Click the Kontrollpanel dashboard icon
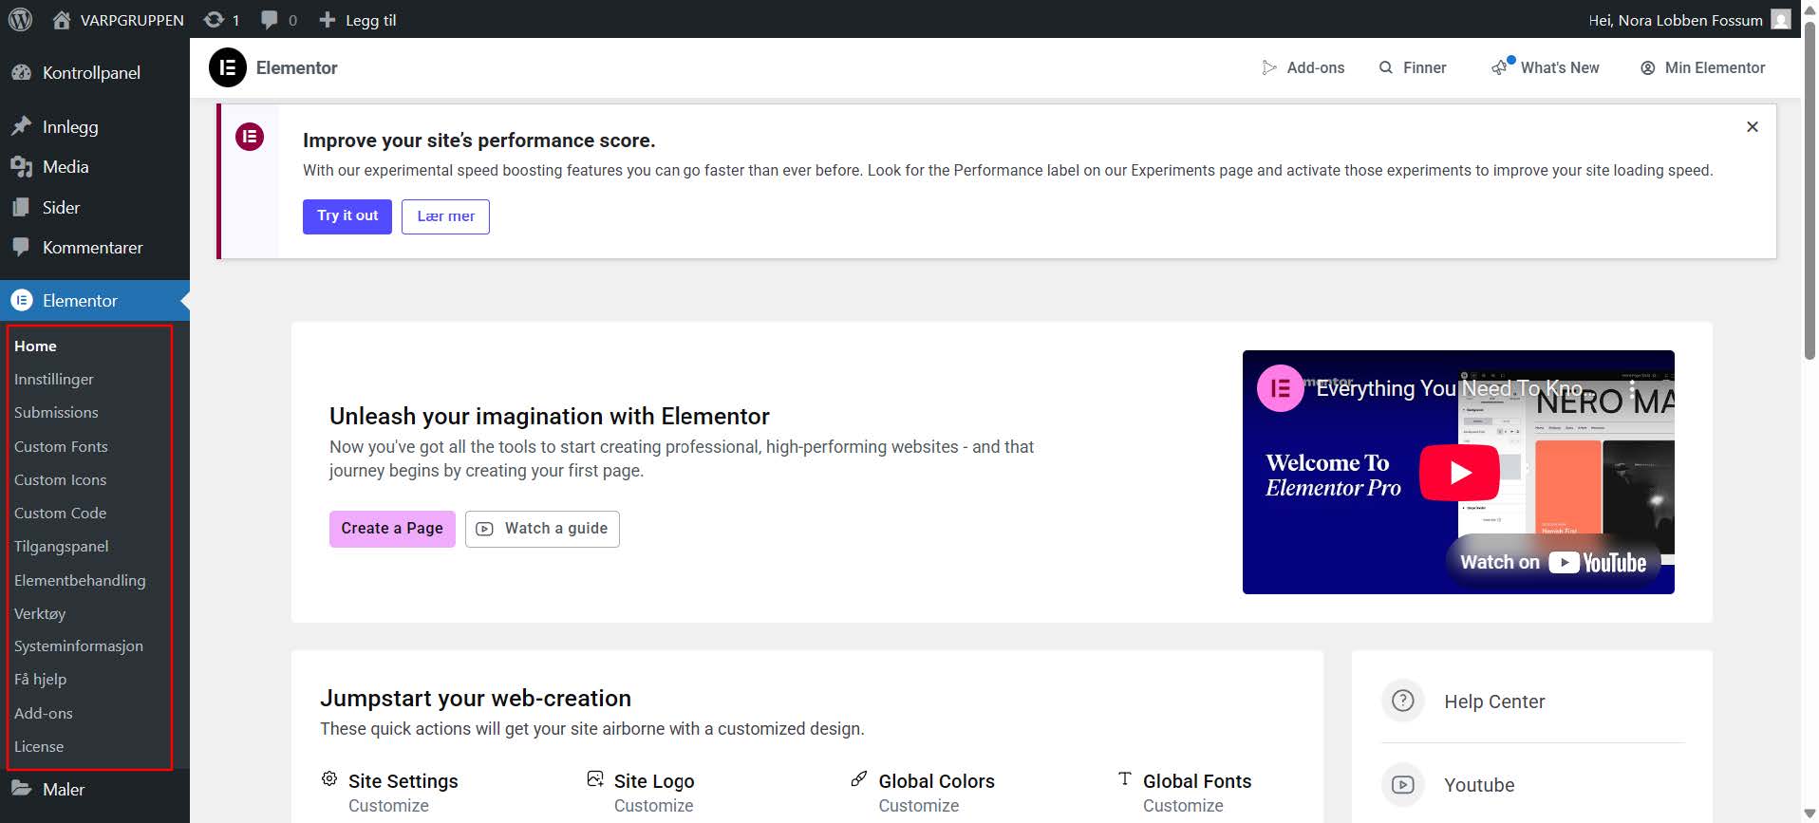The height and width of the screenshot is (823, 1819). tap(21, 73)
